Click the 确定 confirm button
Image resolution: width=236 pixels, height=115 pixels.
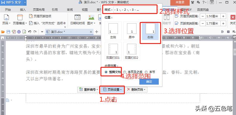coord(149,82)
